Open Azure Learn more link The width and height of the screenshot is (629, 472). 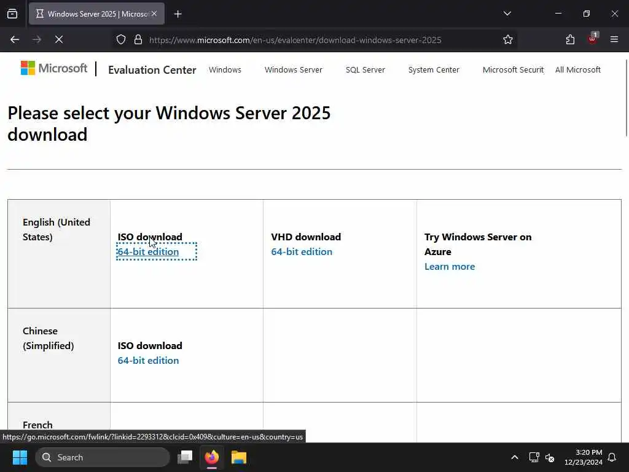click(450, 267)
